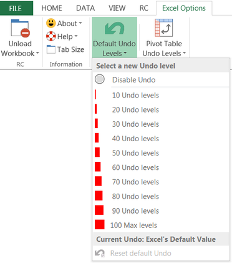Open the VIEW ribbon tab

(117, 8)
